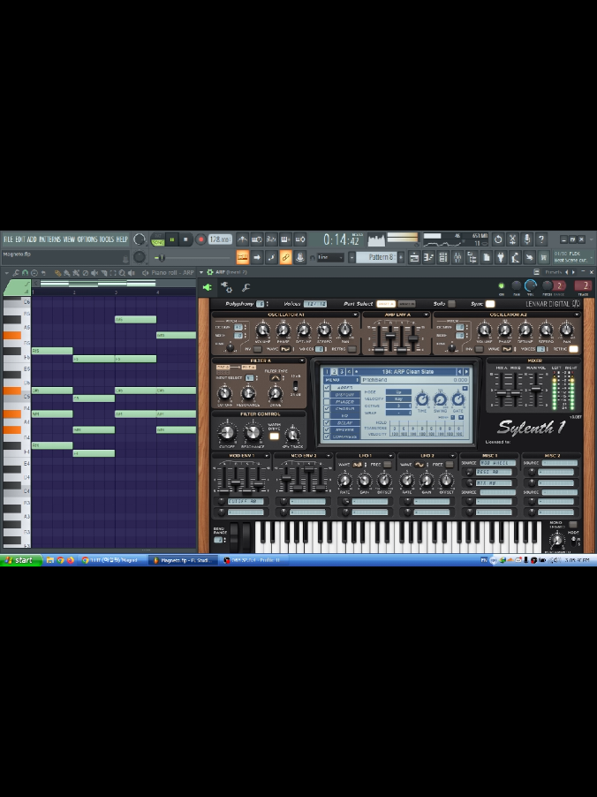Click the plugin wrench detailed settings icon
The height and width of the screenshot is (797, 597).
[246, 287]
